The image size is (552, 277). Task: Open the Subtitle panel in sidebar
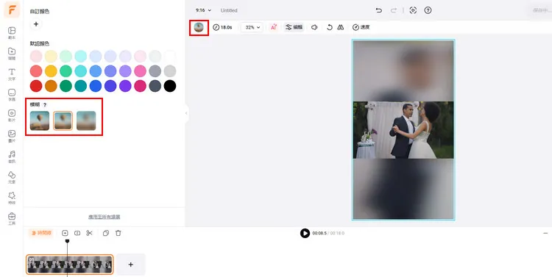tap(12, 95)
